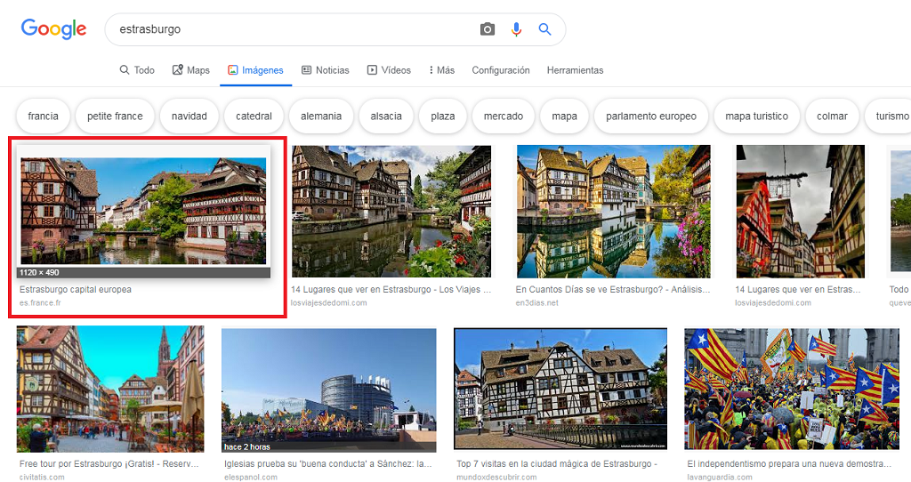911x482 pixels.
Task: Choose the alemania filter chip
Action: (321, 116)
